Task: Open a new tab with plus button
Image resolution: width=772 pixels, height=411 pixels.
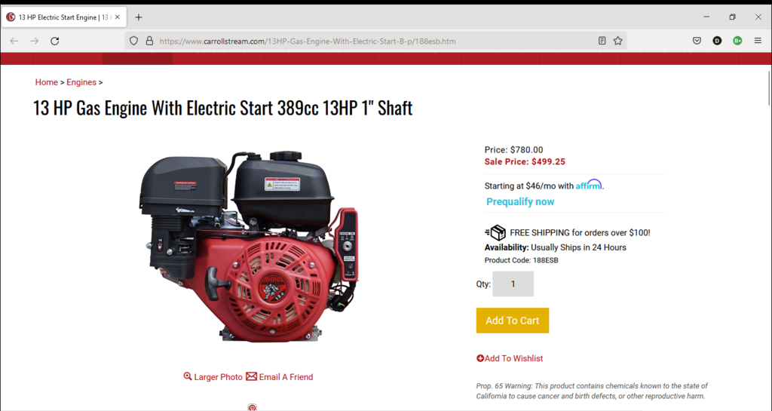Action: coord(139,17)
